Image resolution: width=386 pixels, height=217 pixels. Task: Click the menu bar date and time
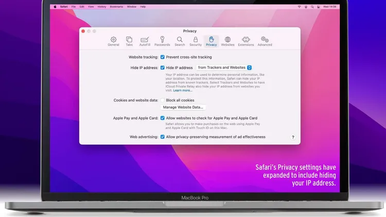click(329, 7)
